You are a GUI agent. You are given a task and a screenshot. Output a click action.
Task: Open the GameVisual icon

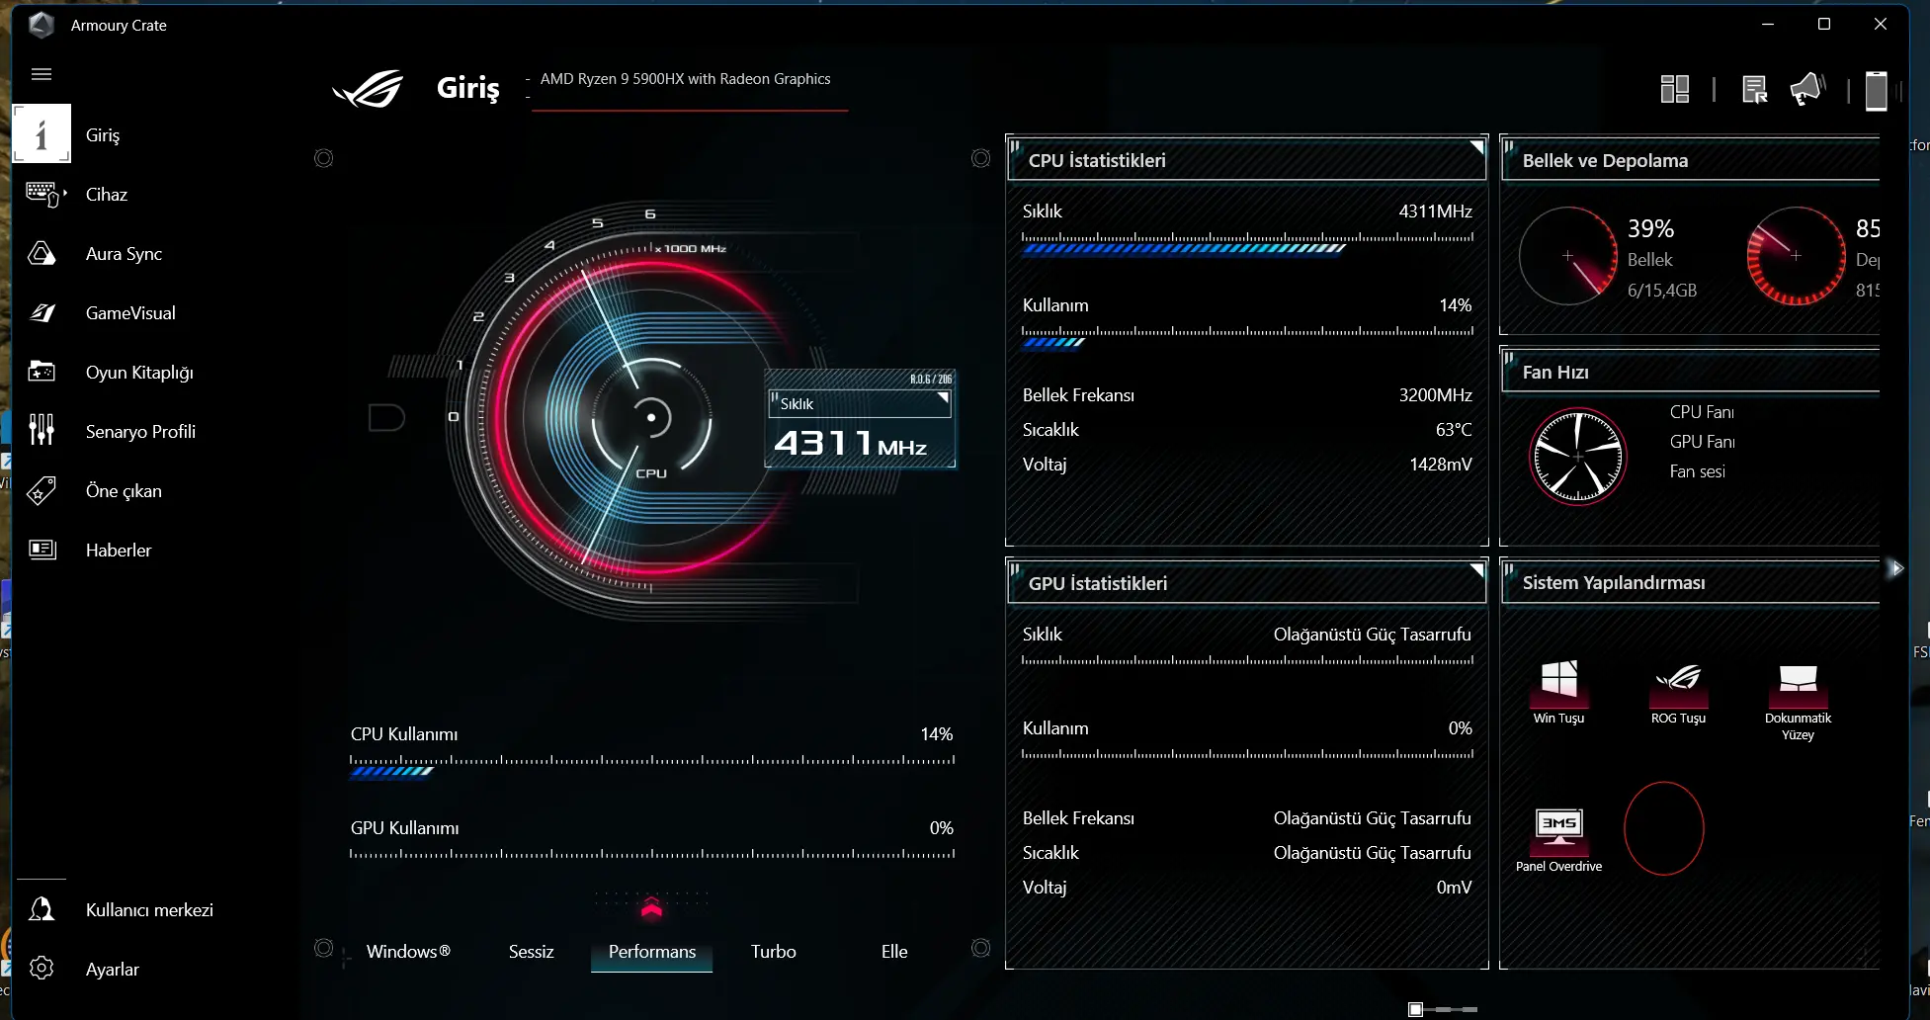tap(42, 313)
